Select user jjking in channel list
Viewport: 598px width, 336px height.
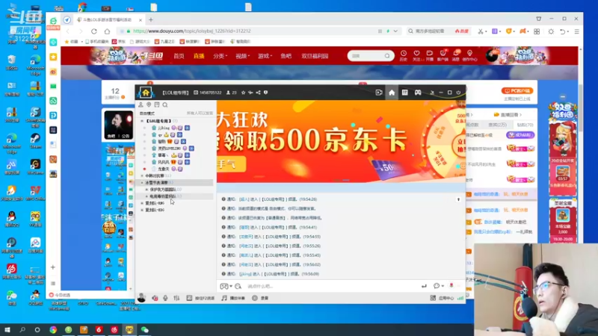(x=164, y=128)
